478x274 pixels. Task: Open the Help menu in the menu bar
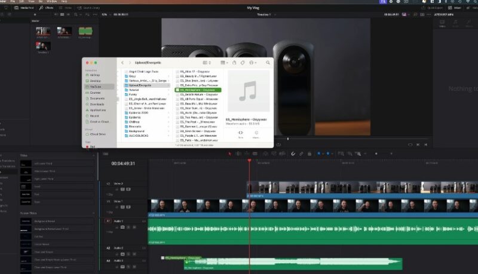tap(64, 2)
